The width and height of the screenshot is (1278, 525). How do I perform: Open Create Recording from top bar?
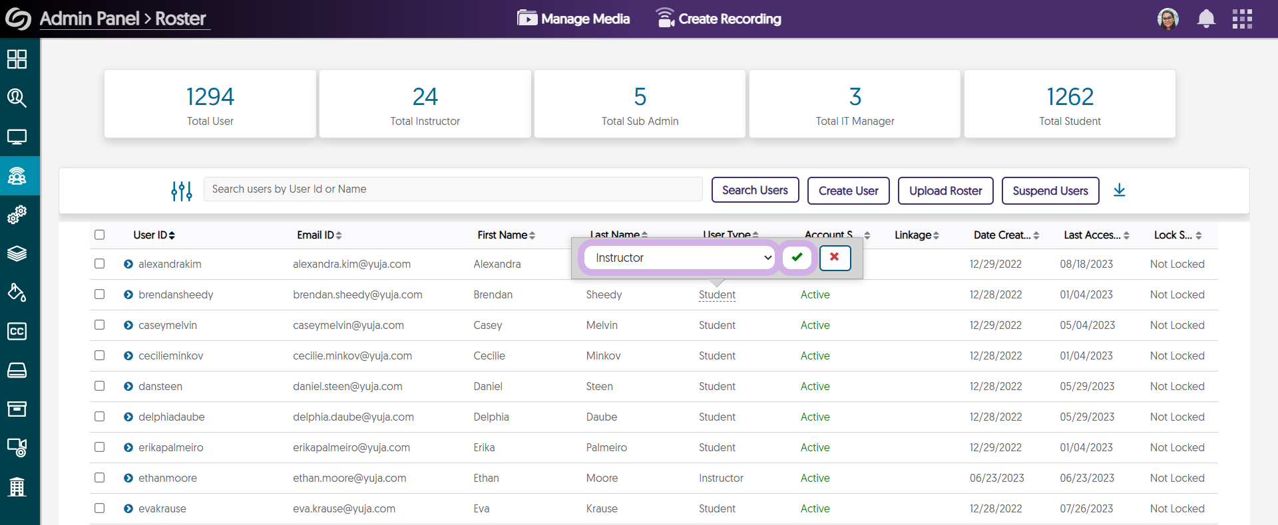pyautogui.click(x=718, y=19)
